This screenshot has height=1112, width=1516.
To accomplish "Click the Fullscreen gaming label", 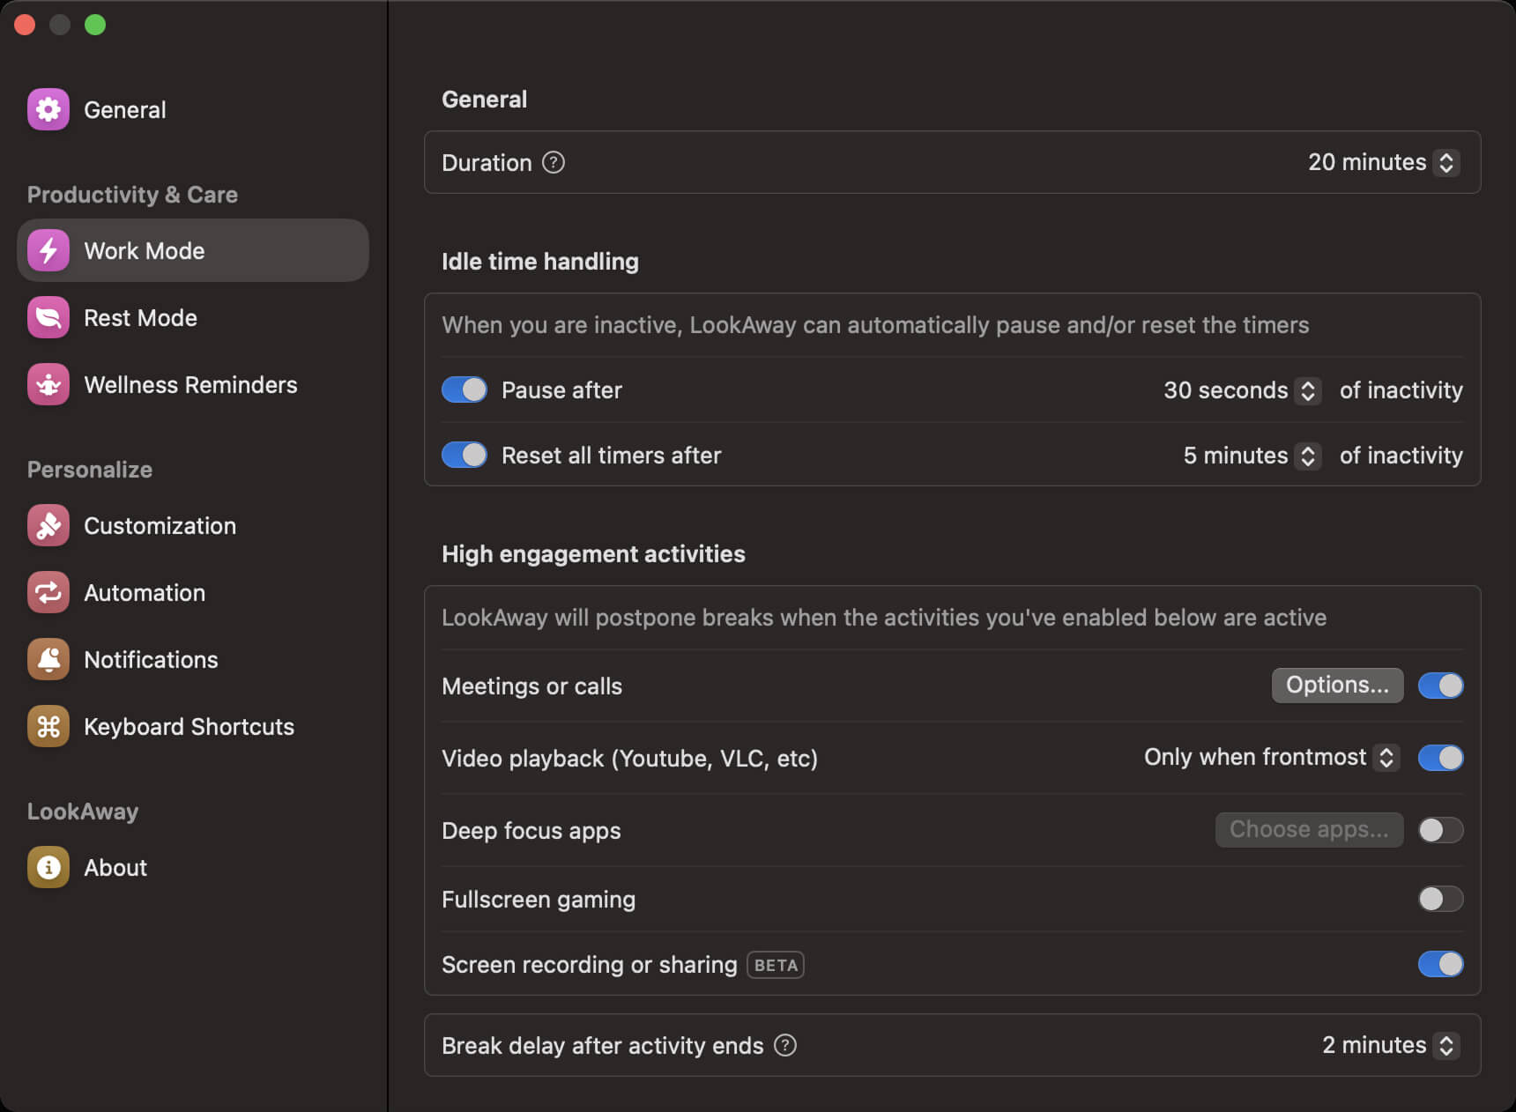I will pyautogui.click(x=539, y=899).
